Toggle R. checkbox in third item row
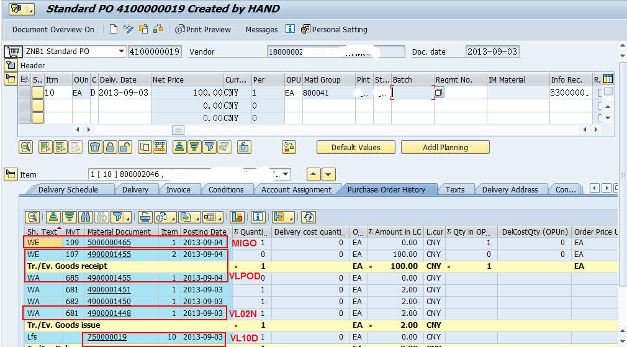 pyautogui.click(x=599, y=118)
